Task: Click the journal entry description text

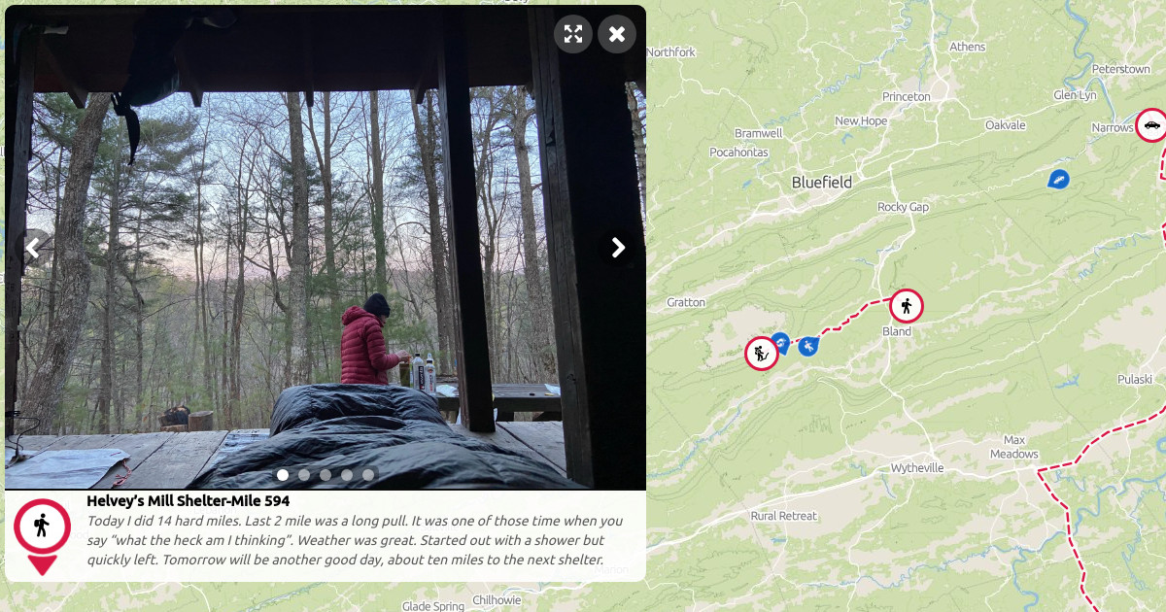Action: [355, 540]
